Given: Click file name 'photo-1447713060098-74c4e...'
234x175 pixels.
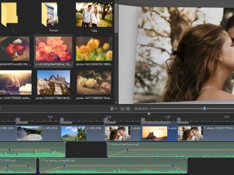Looking at the screenshot, I should 94,98.
